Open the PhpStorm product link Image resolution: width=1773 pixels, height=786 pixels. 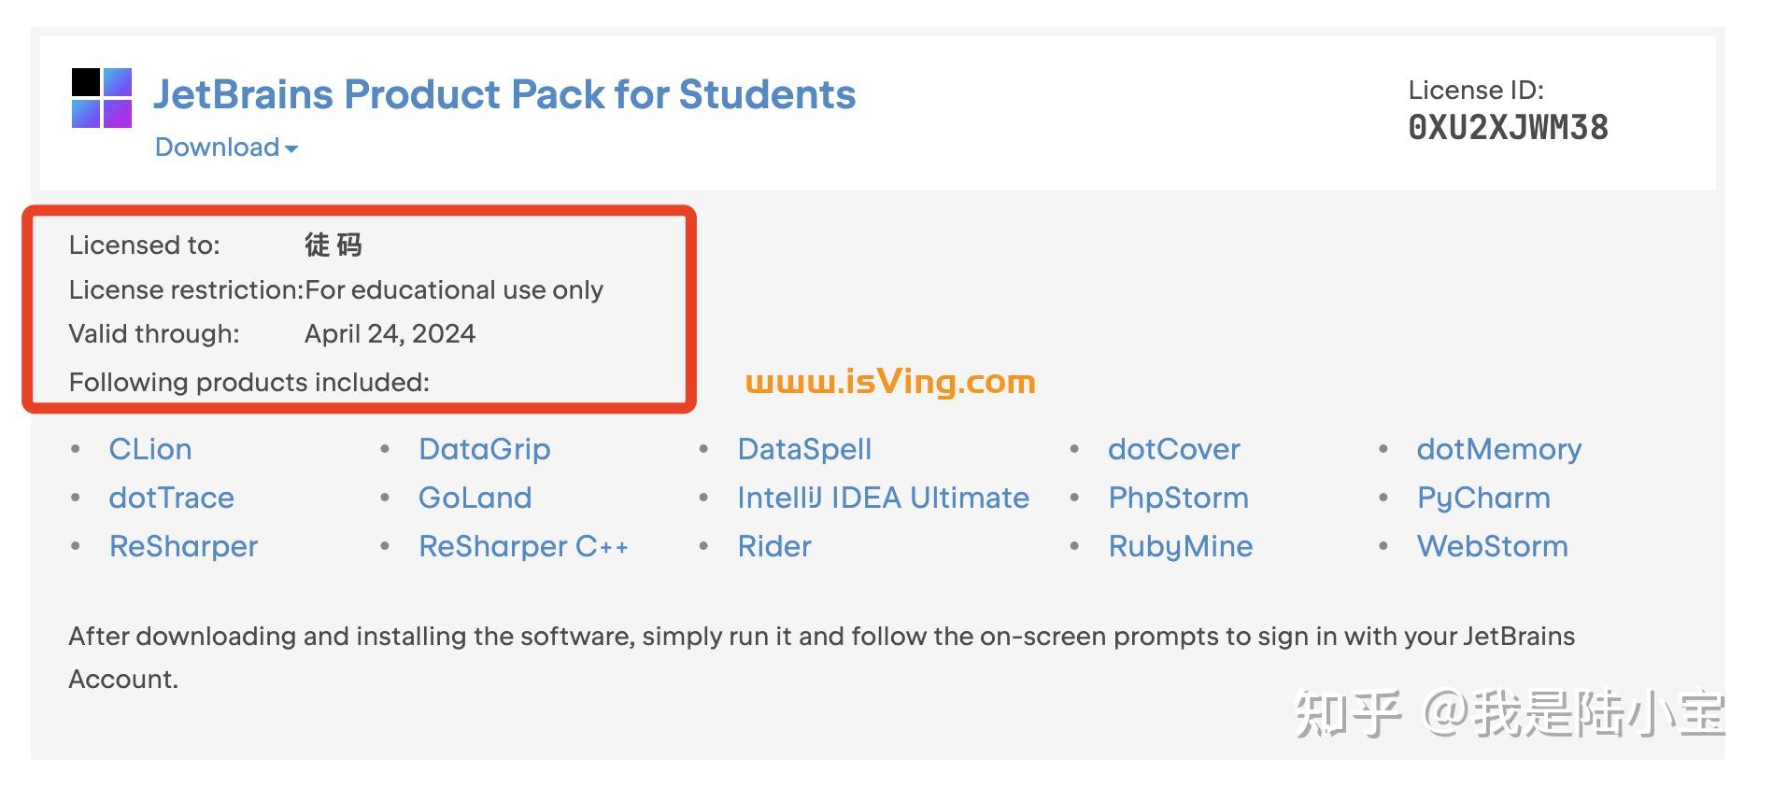[x=1179, y=498]
